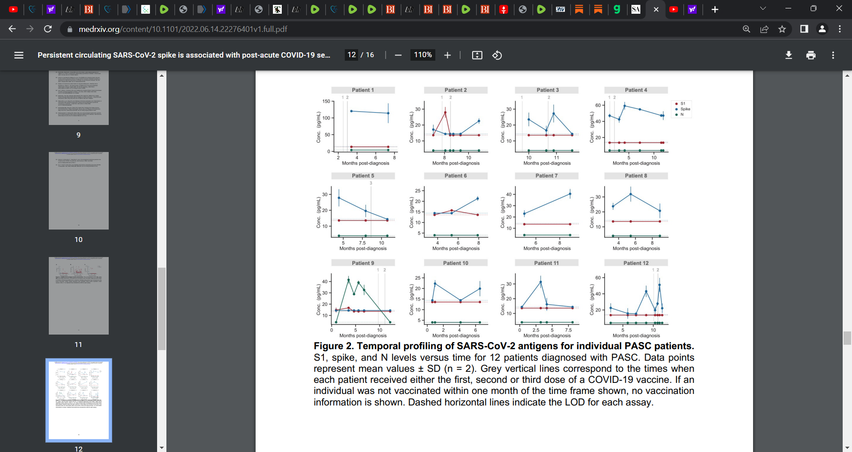Download the PDF file
Image resolution: width=852 pixels, height=452 pixels.
[789, 55]
